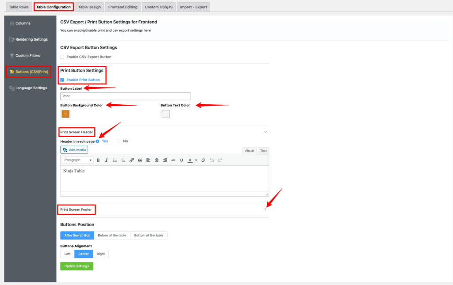This screenshot has width=453, height=285.
Task: Apply strikethrough formatting
Action: tap(173, 160)
